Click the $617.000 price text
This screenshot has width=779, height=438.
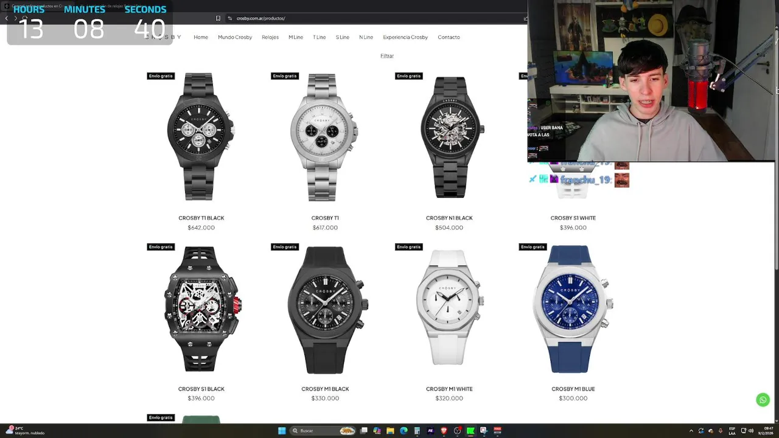click(x=325, y=228)
